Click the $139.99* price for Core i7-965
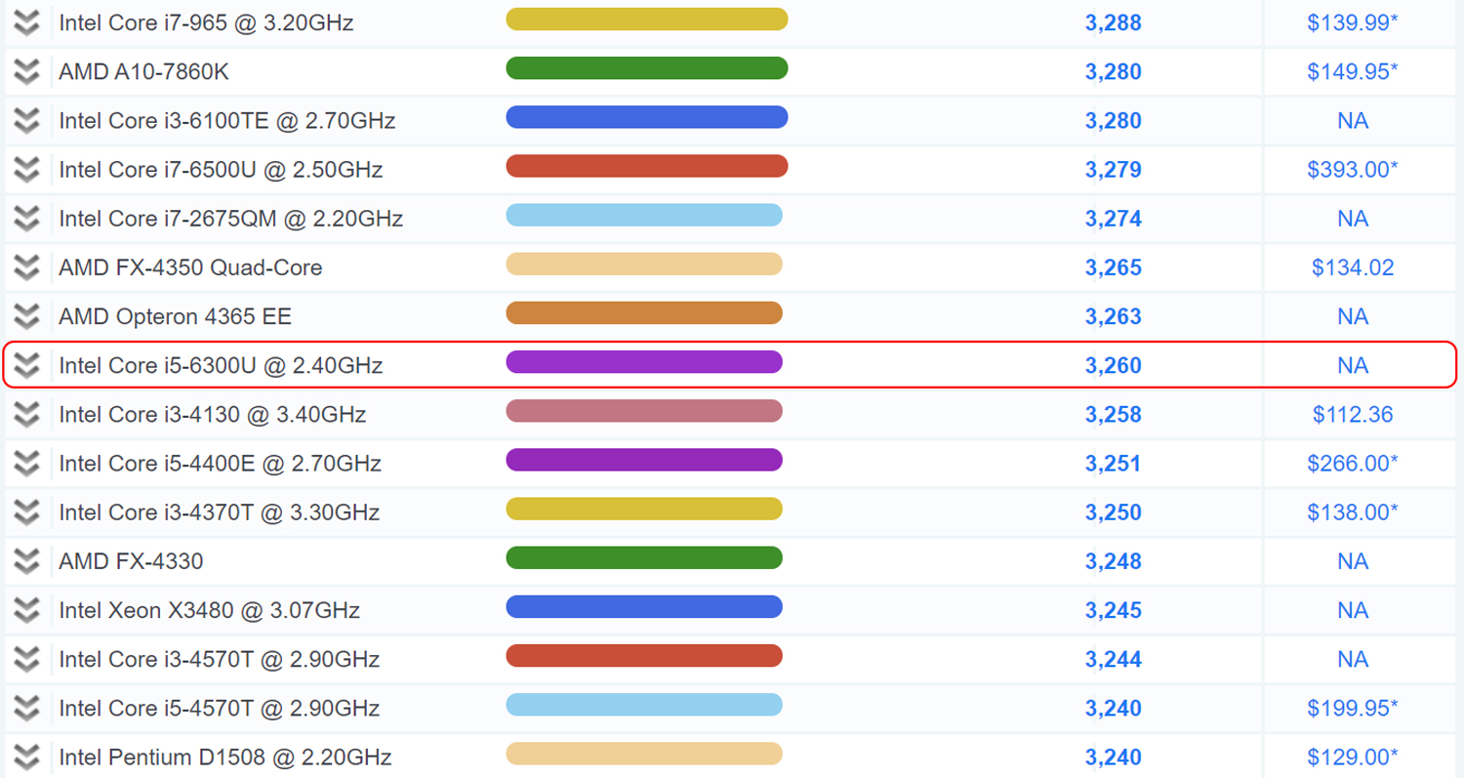Viewport: 1464px width, 778px height. [1353, 22]
